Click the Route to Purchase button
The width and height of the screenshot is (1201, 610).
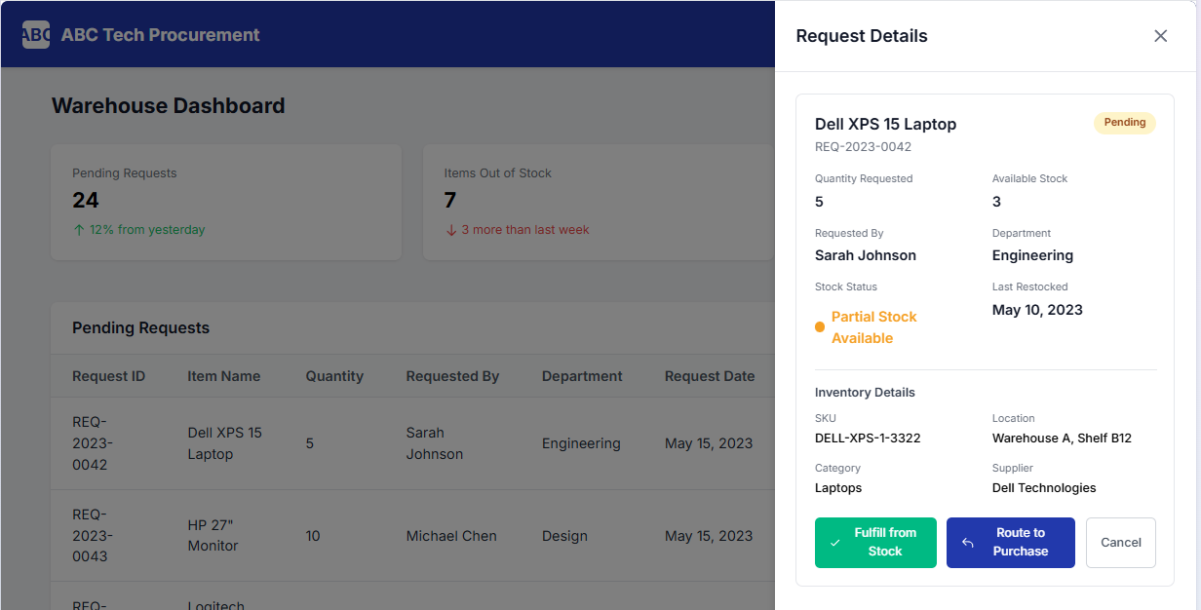(1010, 543)
